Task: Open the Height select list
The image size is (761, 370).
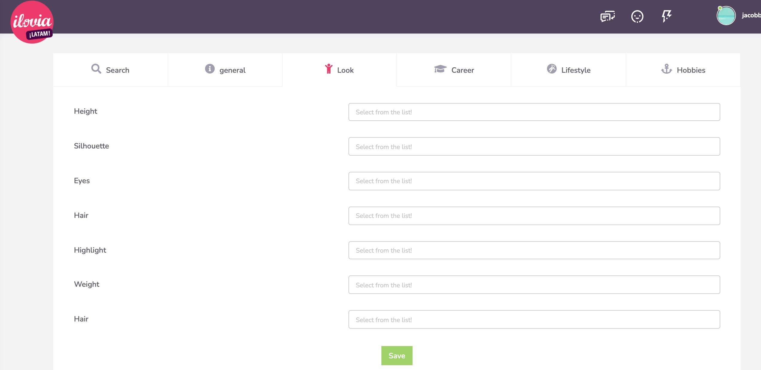Action: [534, 112]
